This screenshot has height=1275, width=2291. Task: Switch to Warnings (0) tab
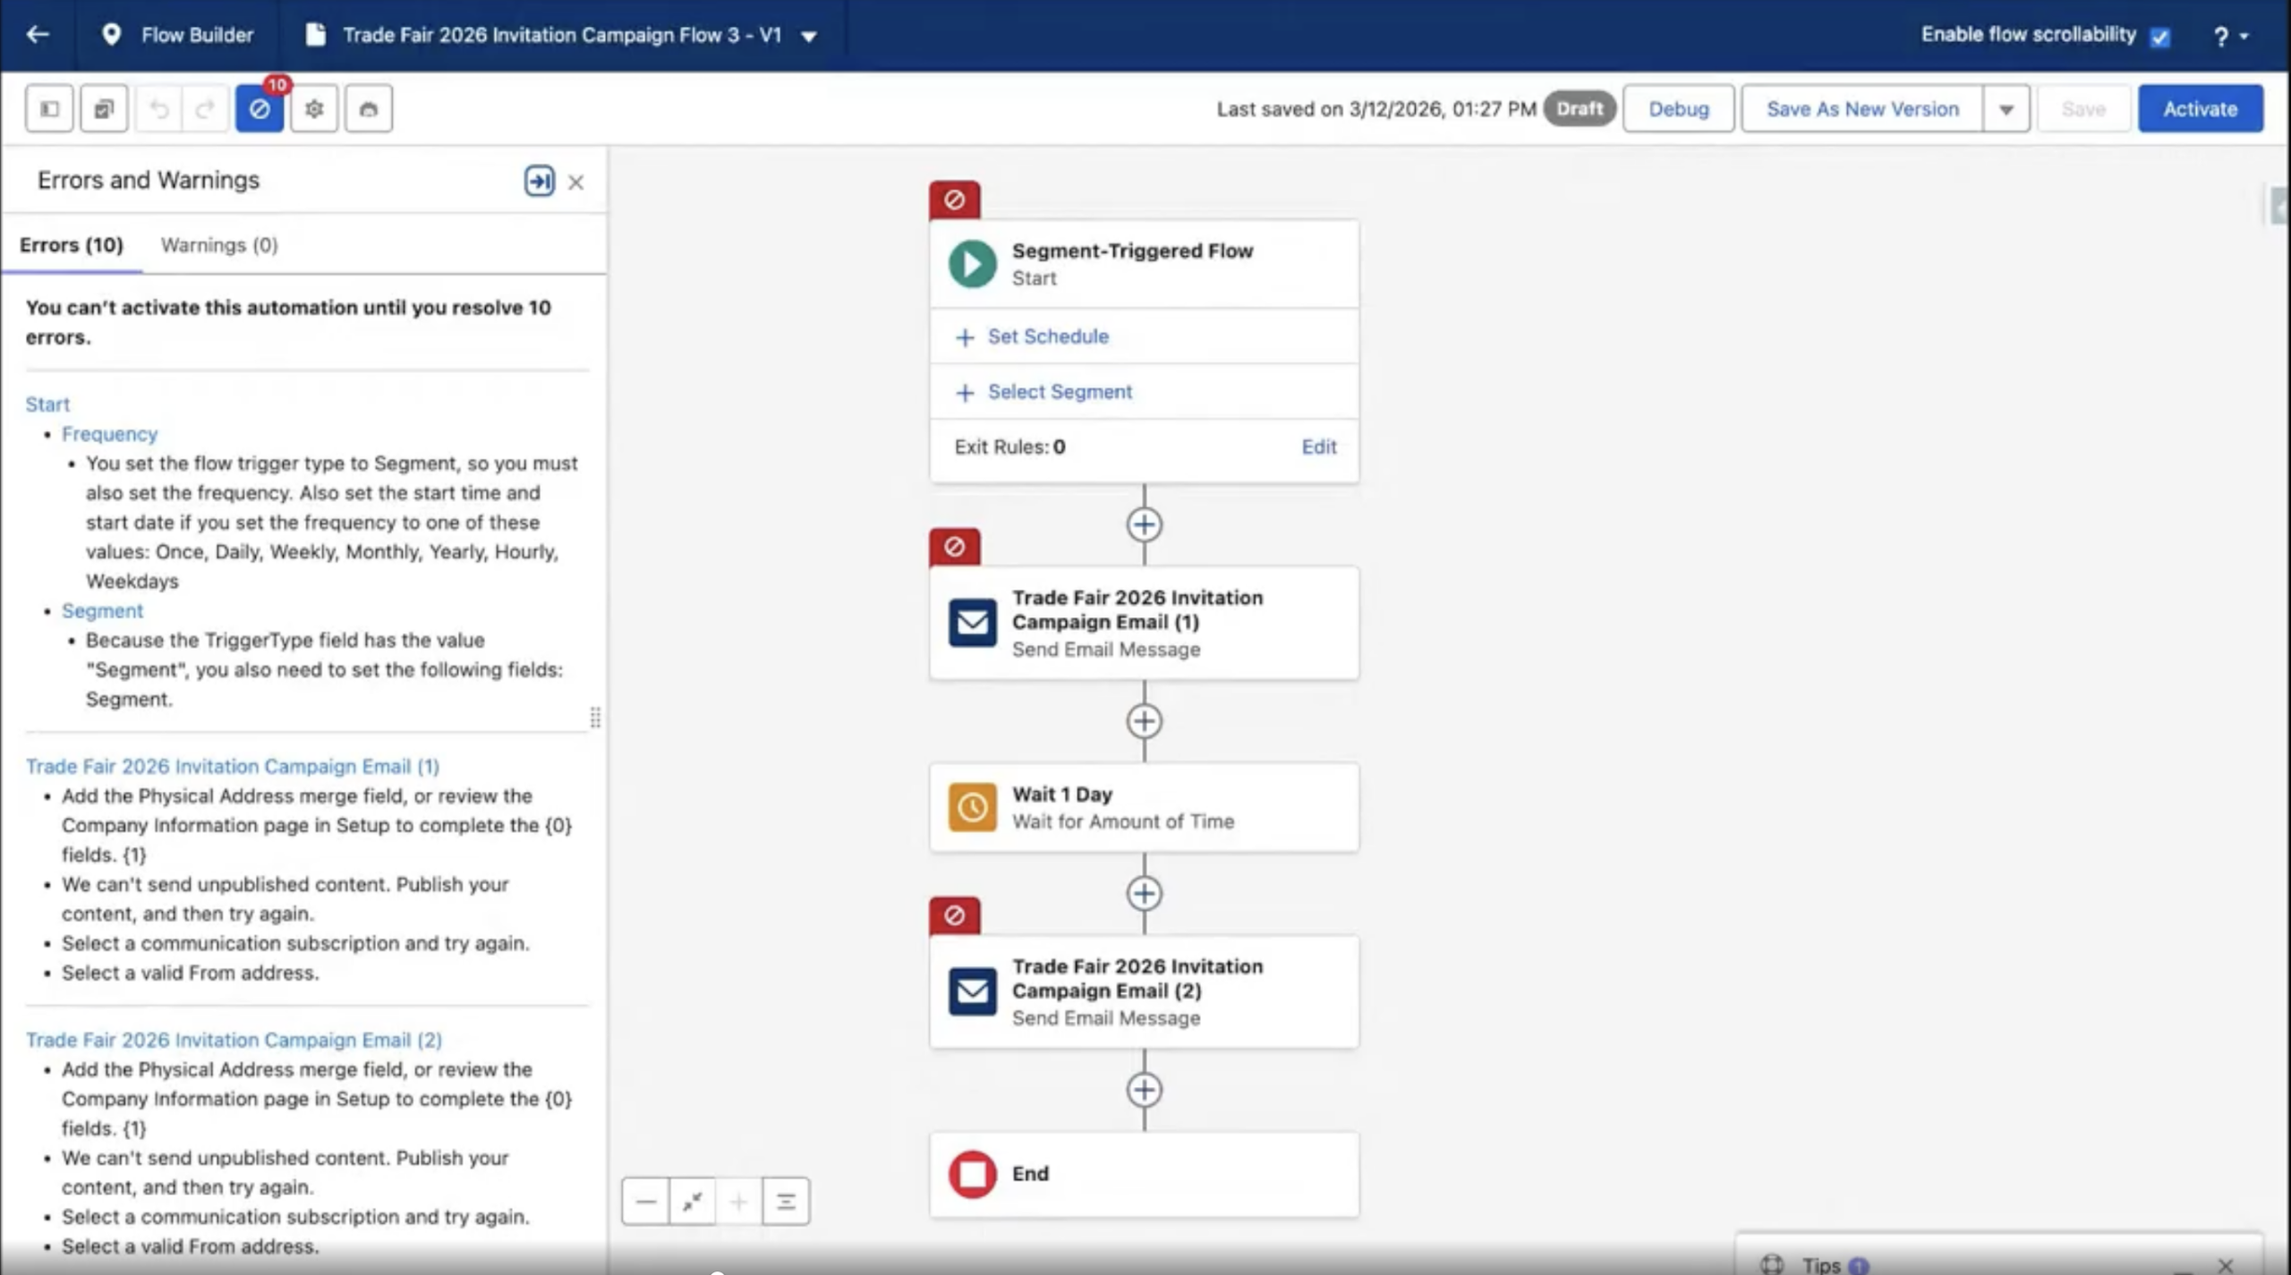[219, 245]
